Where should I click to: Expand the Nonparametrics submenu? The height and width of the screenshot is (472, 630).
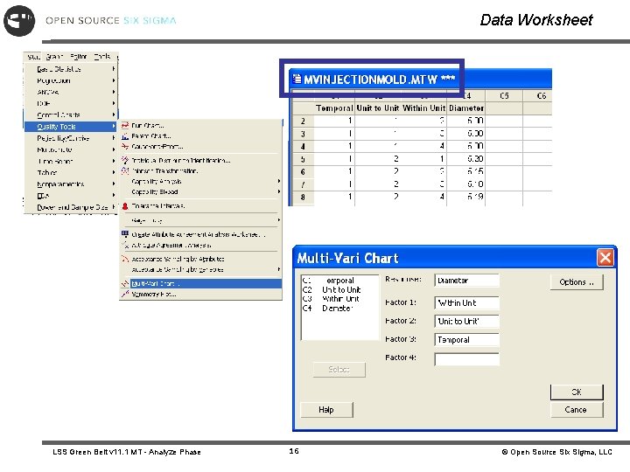point(70,184)
